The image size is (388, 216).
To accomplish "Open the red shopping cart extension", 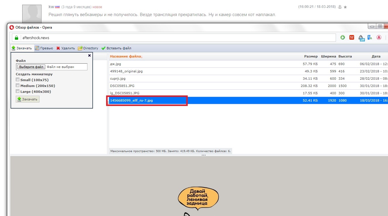I will pos(352,37).
